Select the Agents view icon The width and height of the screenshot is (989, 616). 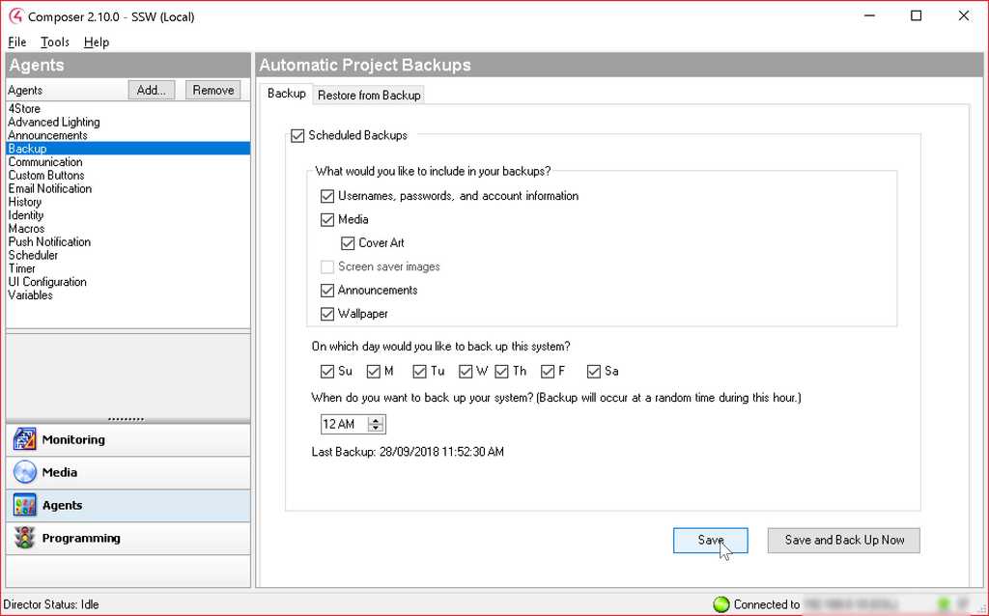[23, 505]
